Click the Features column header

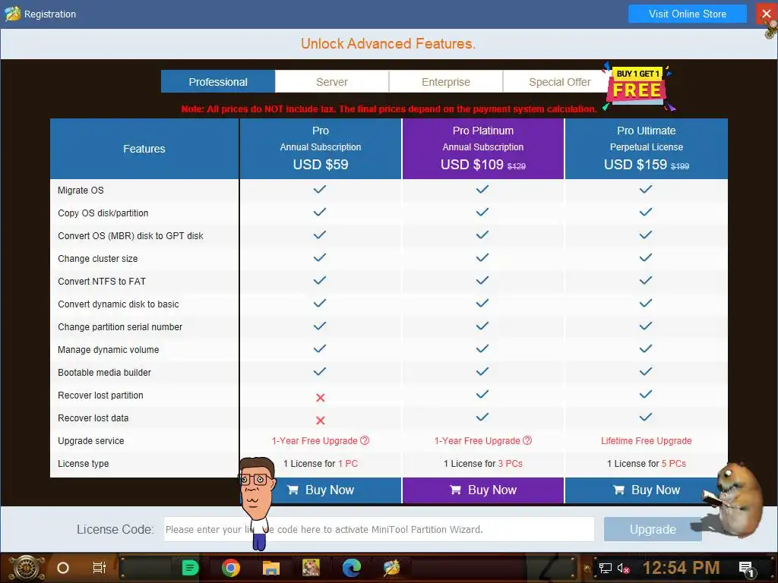[x=144, y=149]
